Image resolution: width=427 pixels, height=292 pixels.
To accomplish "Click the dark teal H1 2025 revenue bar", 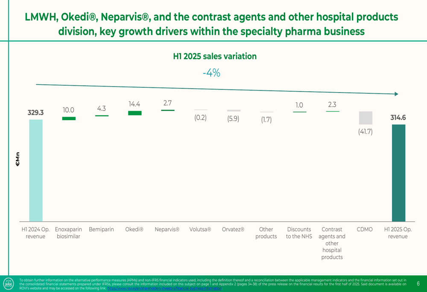I will click(398, 173).
